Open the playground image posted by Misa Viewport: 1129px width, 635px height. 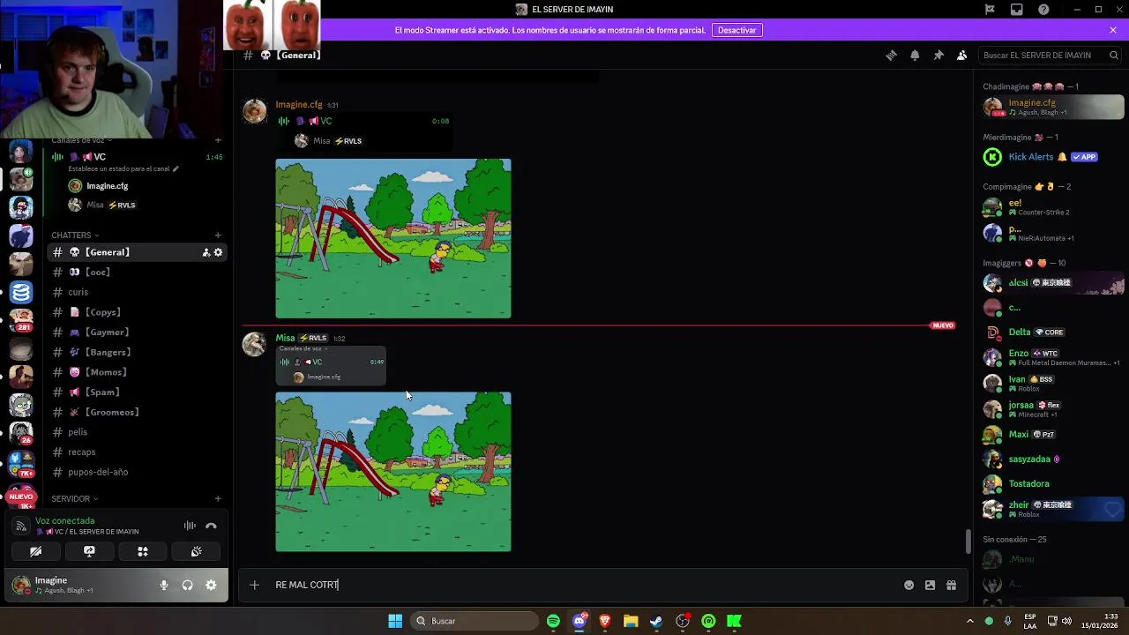pos(393,472)
